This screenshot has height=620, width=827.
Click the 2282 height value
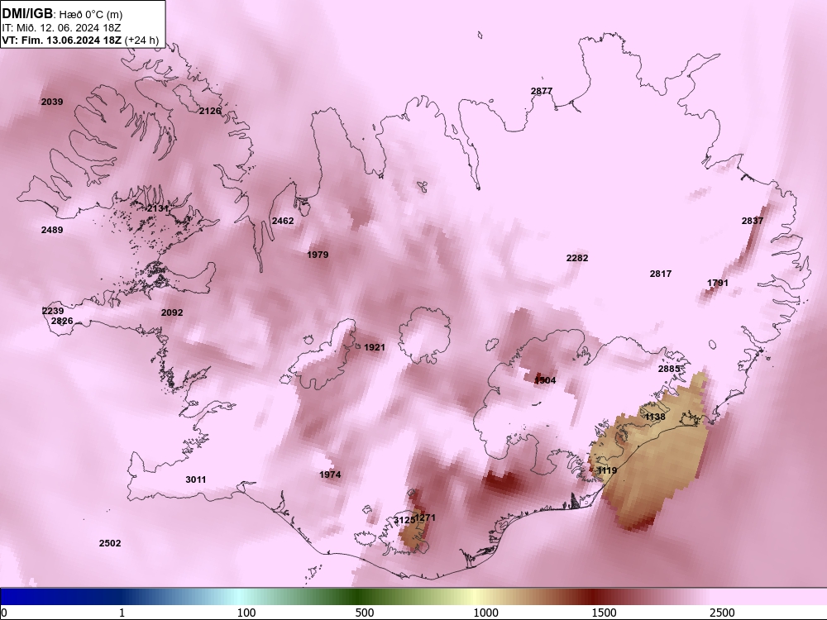pos(577,258)
